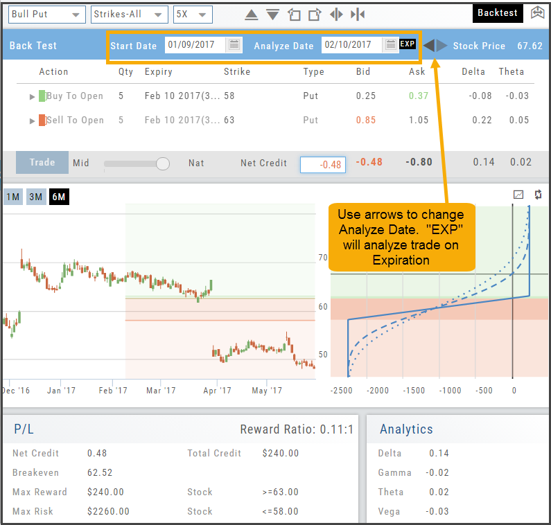Click the solid up triangle toolbar icon
The image size is (551, 525).
(x=252, y=15)
